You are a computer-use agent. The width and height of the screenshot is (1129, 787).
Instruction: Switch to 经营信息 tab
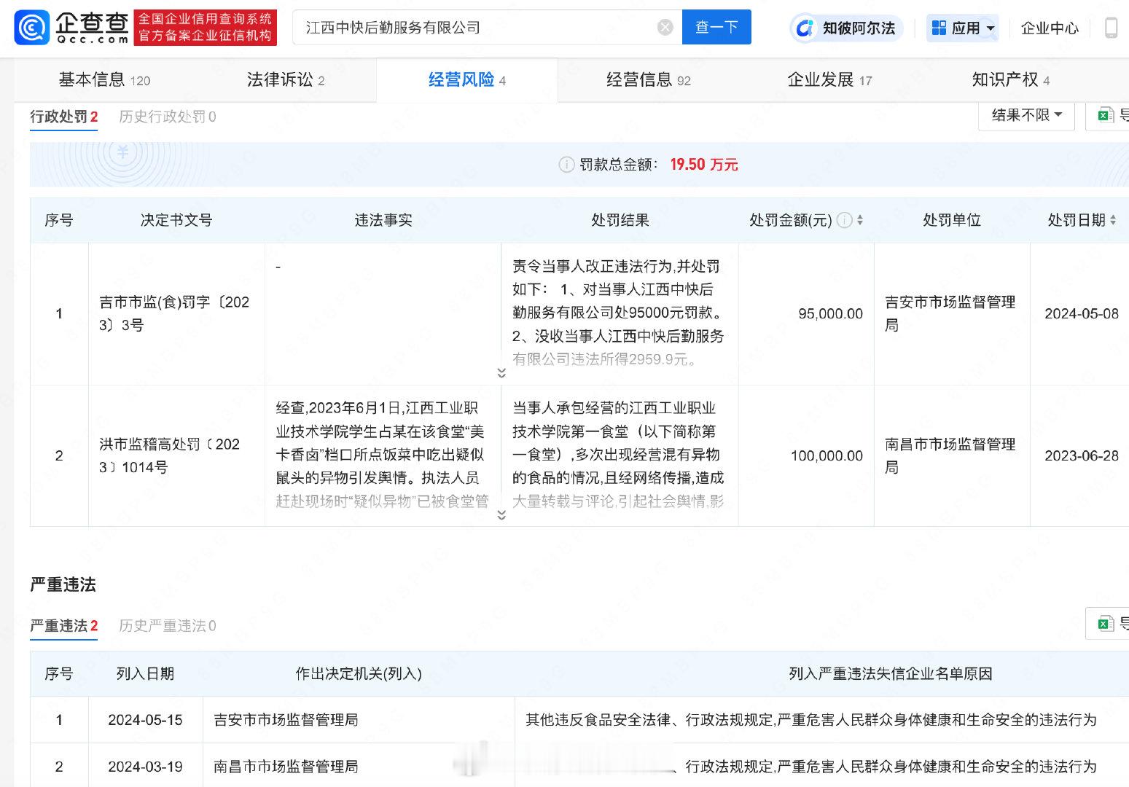tap(649, 79)
